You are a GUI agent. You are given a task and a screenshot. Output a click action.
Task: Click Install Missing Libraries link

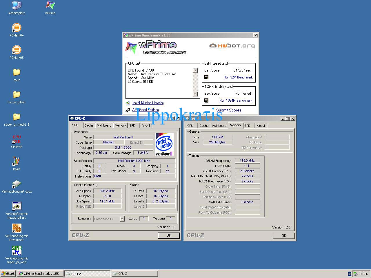point(148,103)
